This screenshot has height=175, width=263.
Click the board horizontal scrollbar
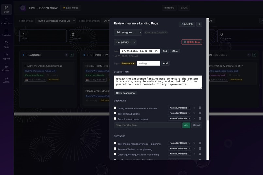(138, 114)
